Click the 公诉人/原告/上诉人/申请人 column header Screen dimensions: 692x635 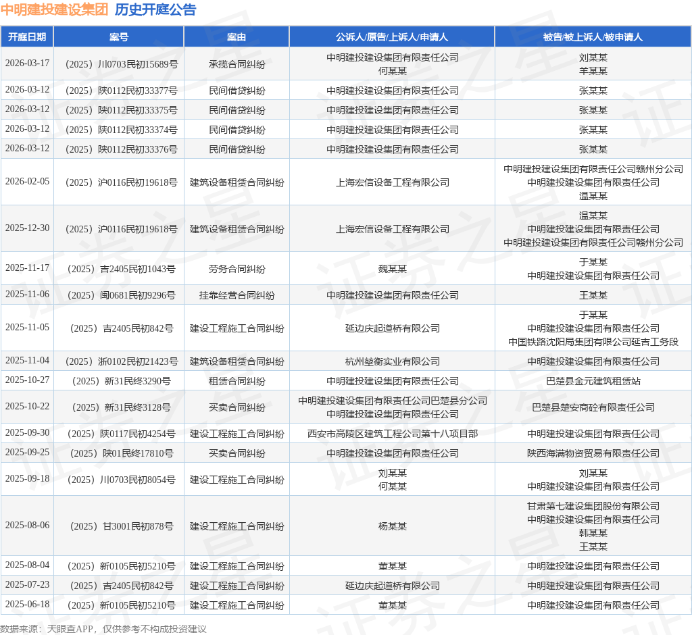[392, 37]
